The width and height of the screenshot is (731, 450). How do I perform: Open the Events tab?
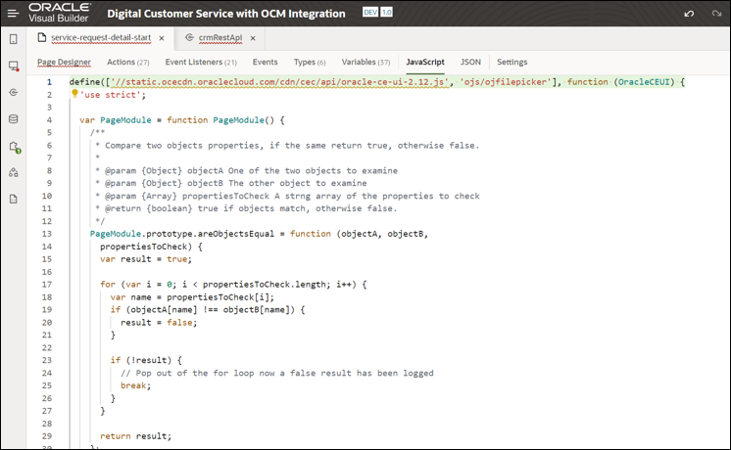[x=265, y=62]
